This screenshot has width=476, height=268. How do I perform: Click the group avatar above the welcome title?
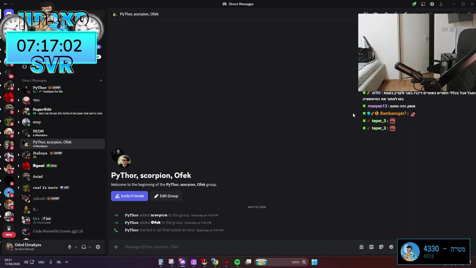pyautogui.click(x=121, y=158)
